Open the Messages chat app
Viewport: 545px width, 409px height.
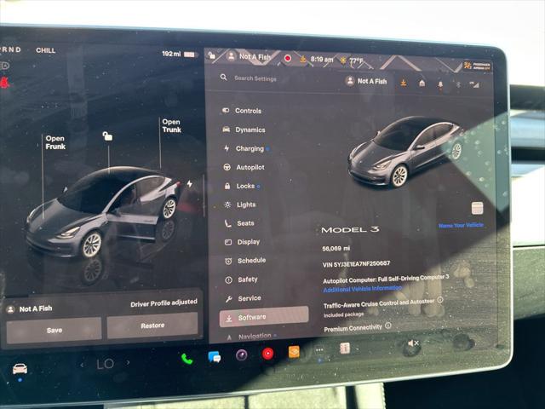pos(214,357)
